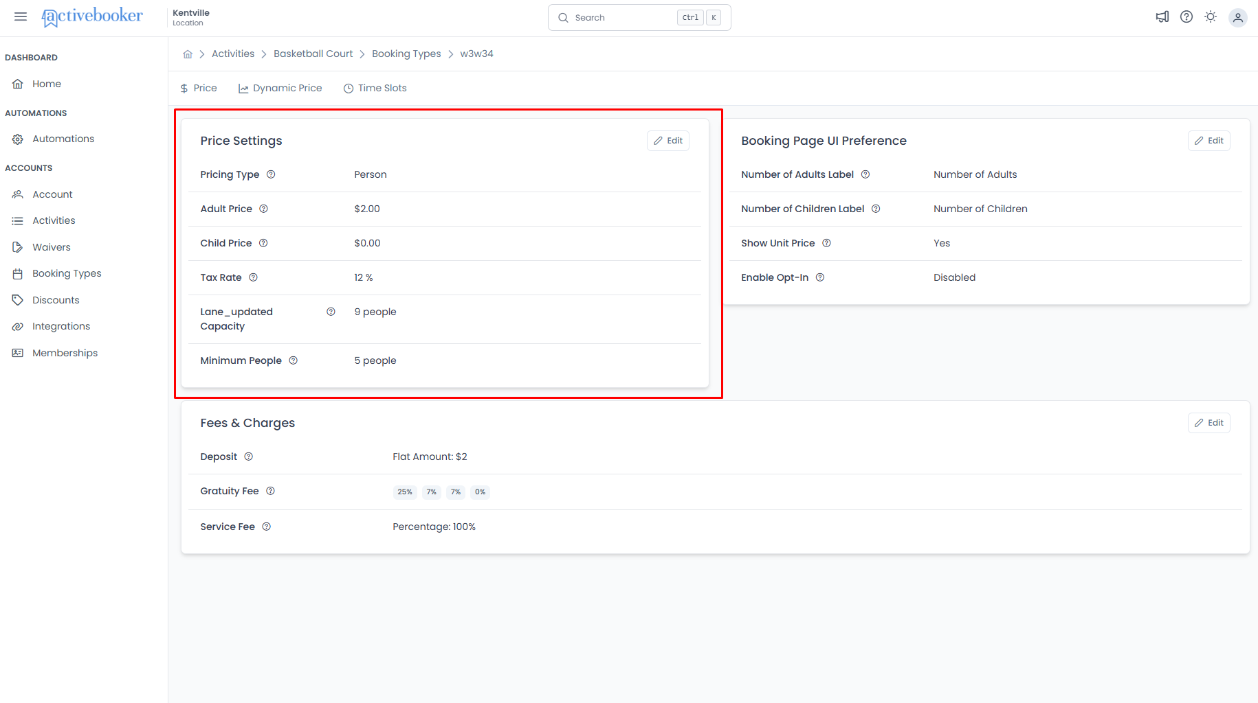Switch to the Price tab

click(x=199, y=88)
